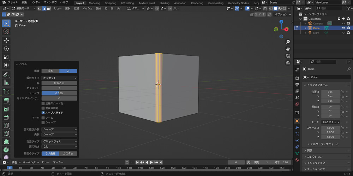Screen dimensions: 353x176
Task: Click the zoom magnifier viewport icon
Action: coord(288,42)
